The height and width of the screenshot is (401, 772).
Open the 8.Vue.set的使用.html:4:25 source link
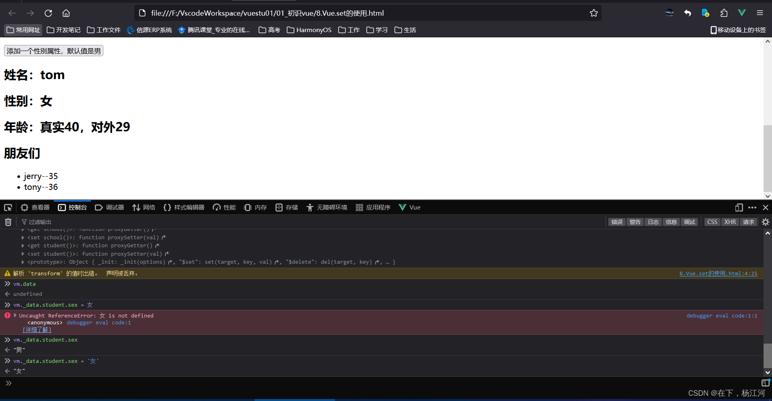coord(718,273)
